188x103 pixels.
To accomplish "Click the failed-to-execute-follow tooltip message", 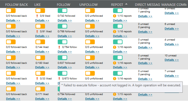I will [x=121, y=85].
